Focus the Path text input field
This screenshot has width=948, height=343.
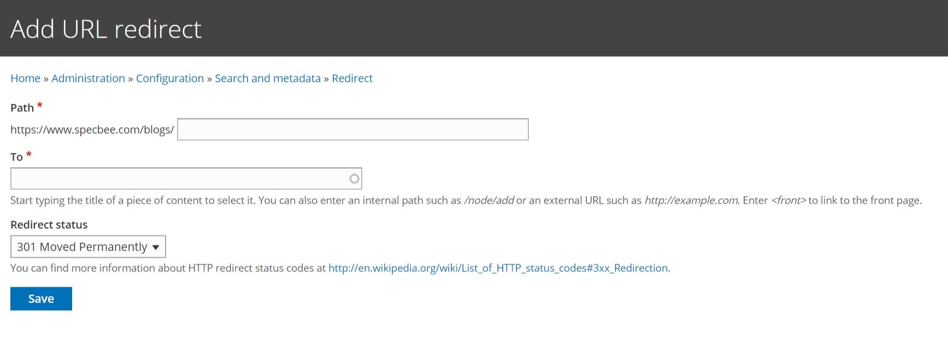coord(352,129)
